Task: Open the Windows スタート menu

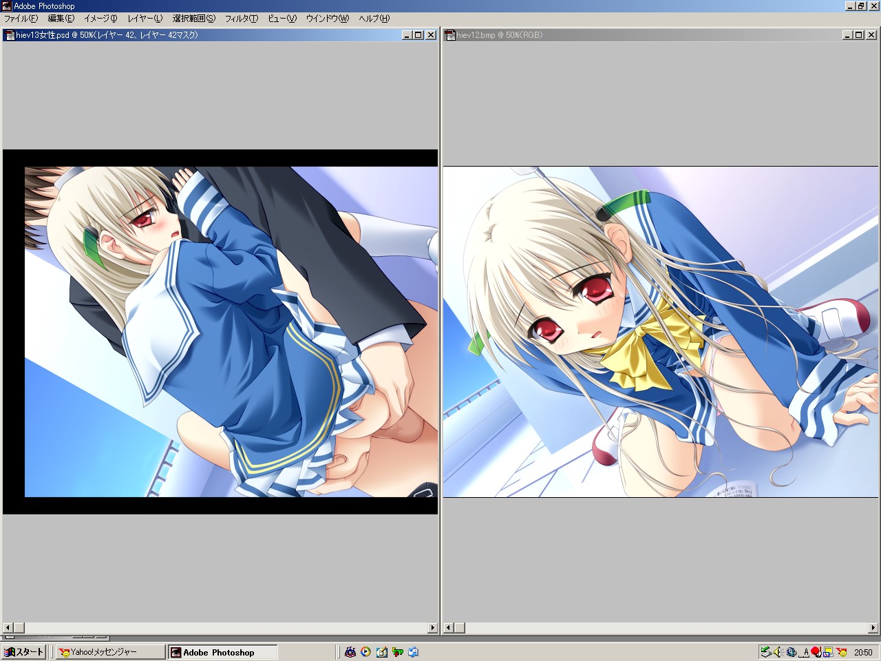Action: click(x=23, y=652)
